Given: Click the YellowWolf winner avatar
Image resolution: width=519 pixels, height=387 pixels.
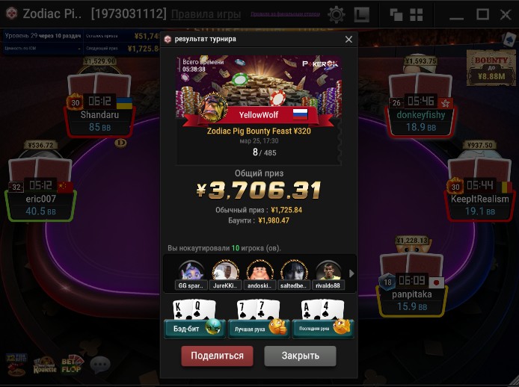Looking at the screenshot, I should [x=213, y=108].
